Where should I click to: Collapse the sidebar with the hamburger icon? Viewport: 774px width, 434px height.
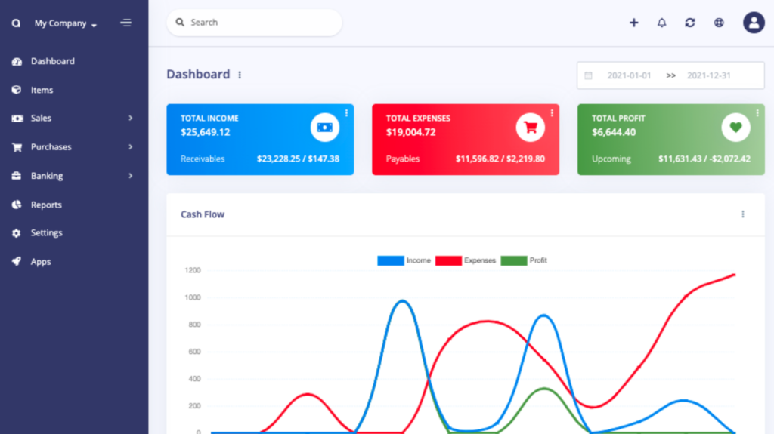click(x=126, y=23)
